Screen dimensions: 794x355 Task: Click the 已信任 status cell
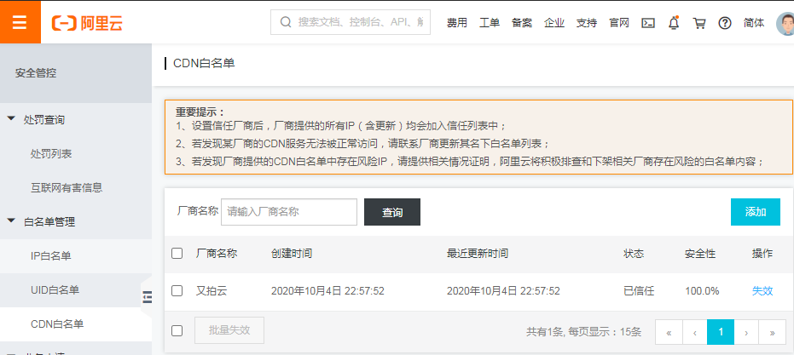(x=639, y=291)
